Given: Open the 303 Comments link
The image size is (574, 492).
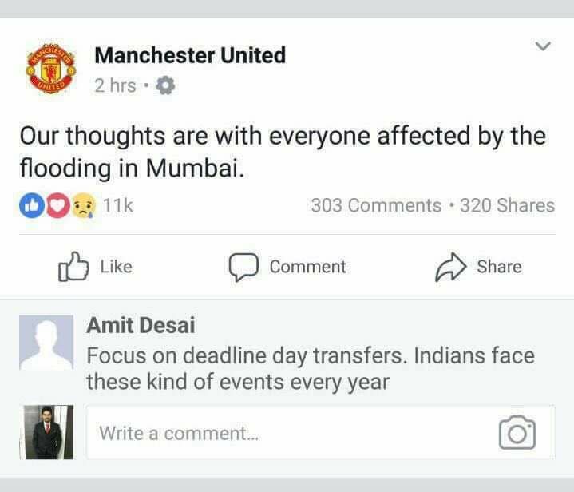Looking at the screenshot, I should [375, 205].
